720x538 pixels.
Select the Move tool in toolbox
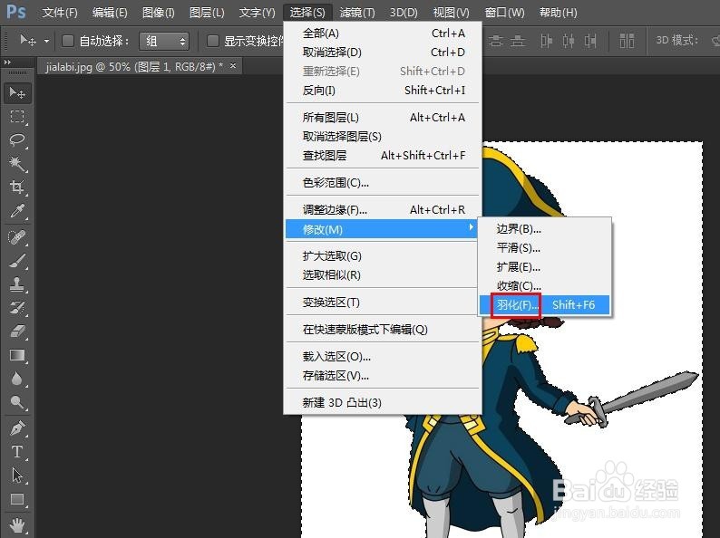(x=17, y=93)
